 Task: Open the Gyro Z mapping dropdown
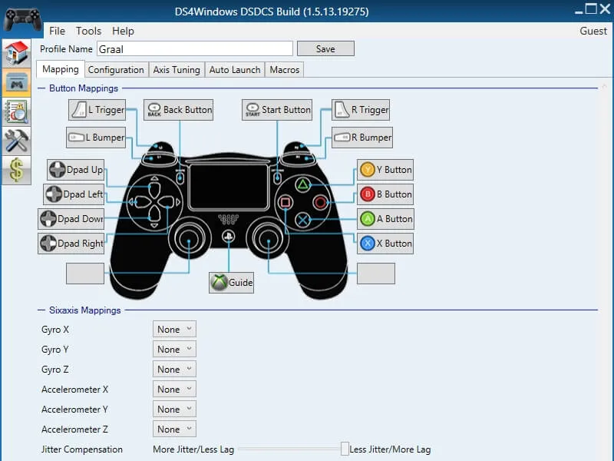point(173,369)
